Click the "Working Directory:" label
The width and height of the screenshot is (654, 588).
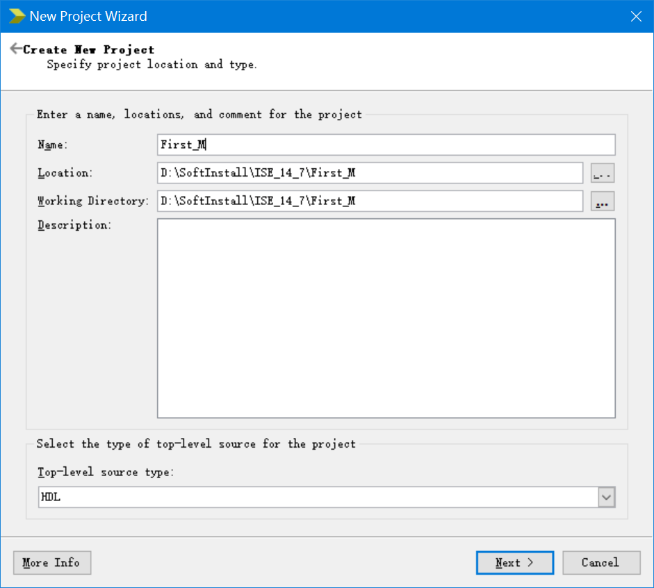tap(93, 202)
